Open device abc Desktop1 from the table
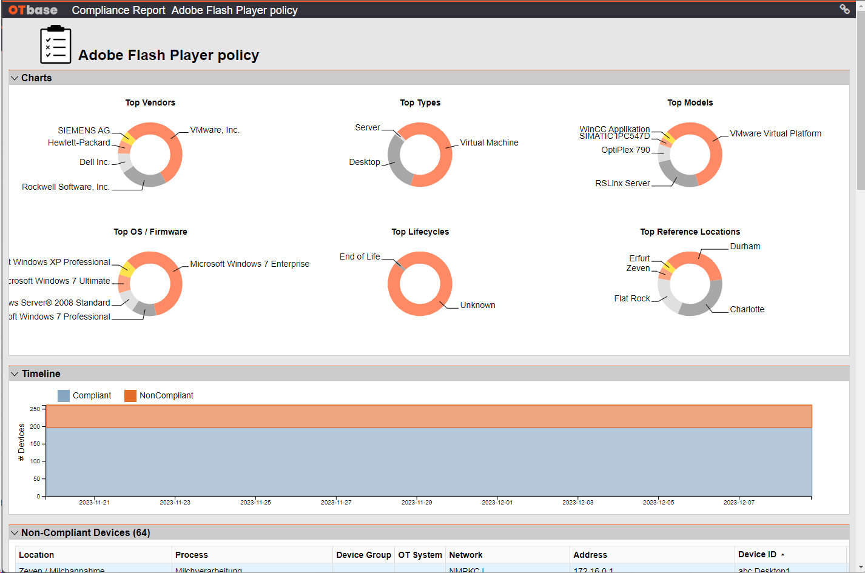The image size is (865, 573). 763,570
